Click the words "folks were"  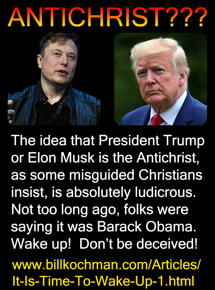pos(156,209)
